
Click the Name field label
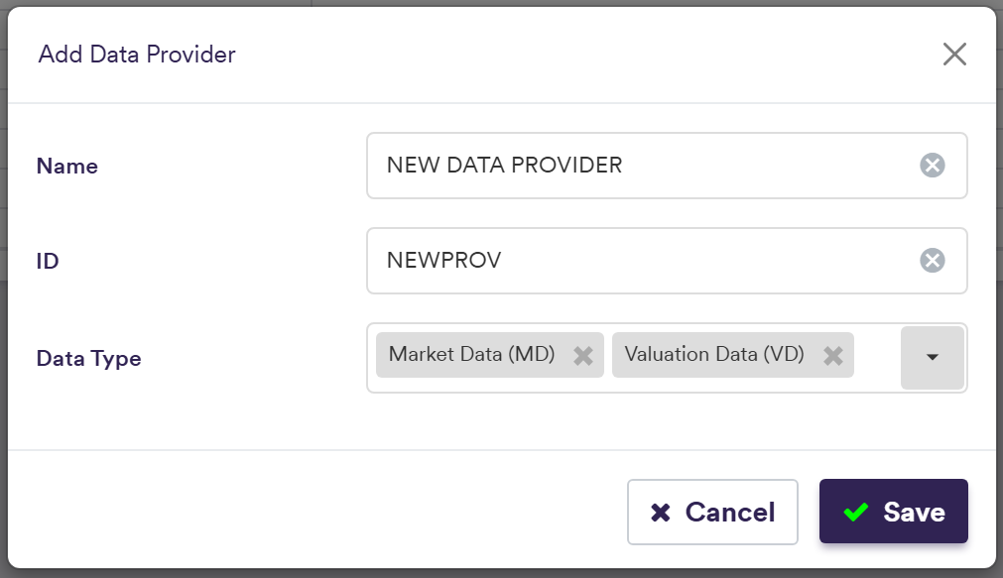tap(67, 167)
